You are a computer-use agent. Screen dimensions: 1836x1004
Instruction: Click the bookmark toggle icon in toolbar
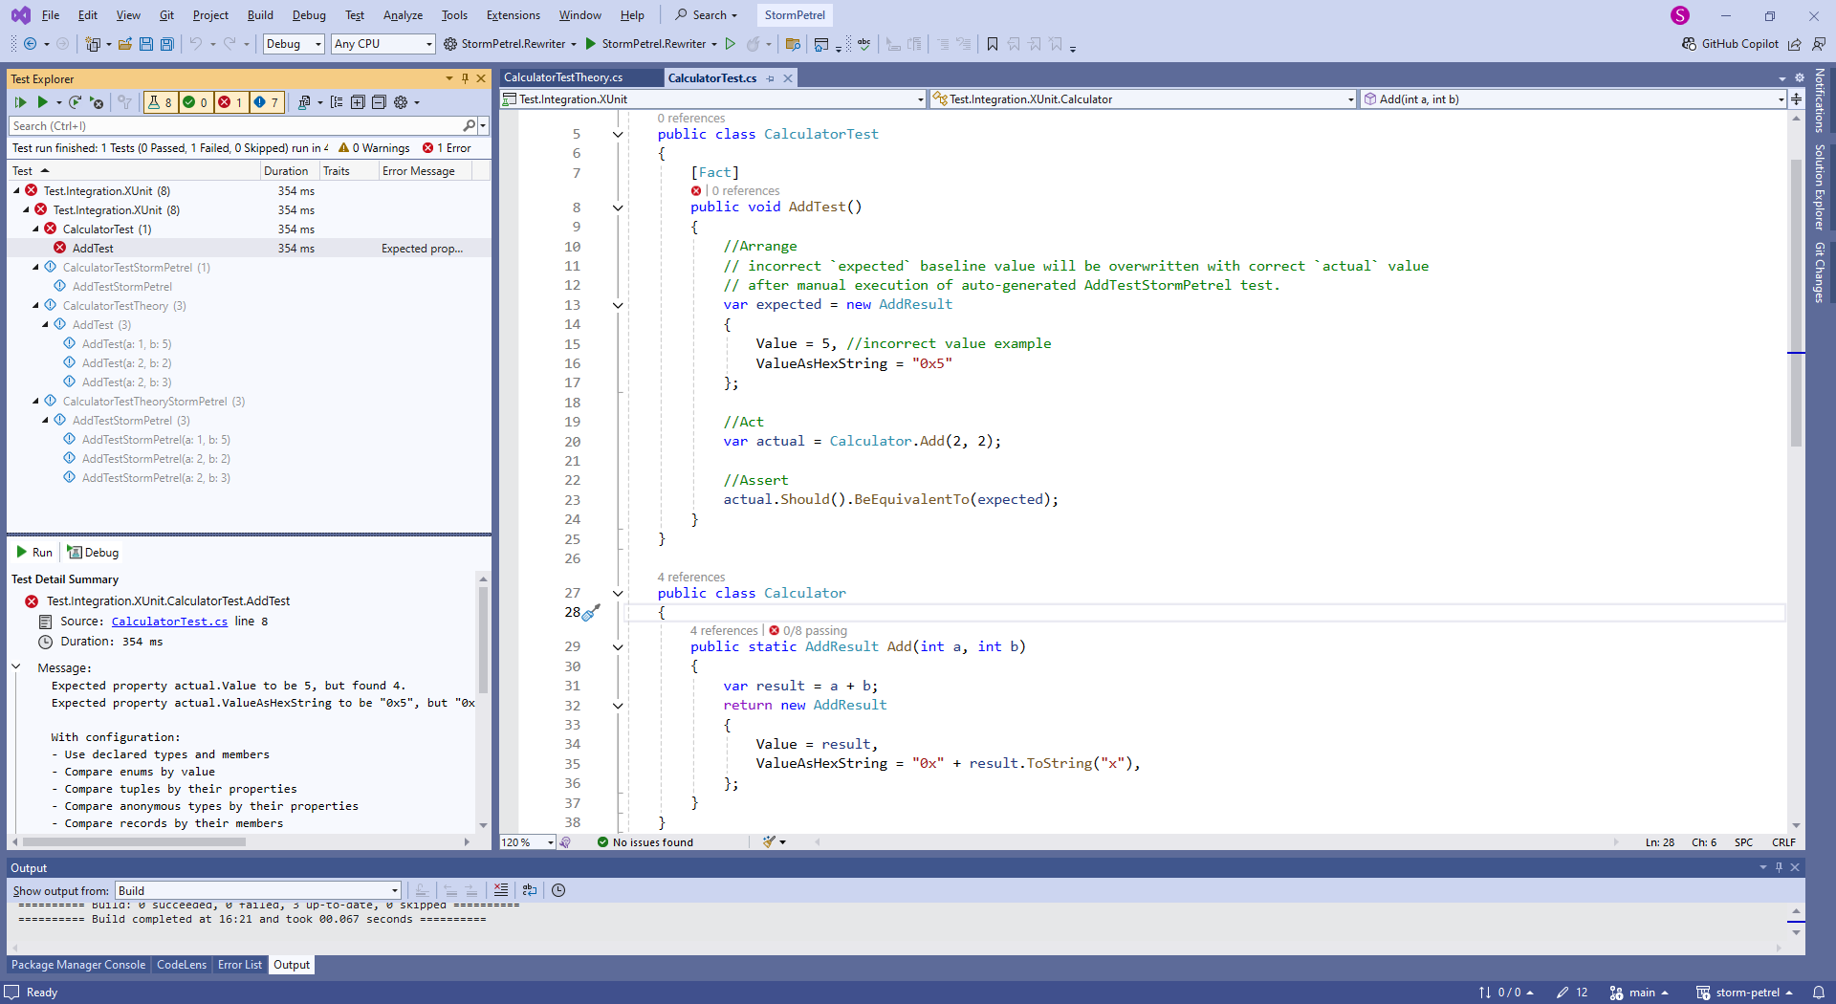click(x=992, y=44)
